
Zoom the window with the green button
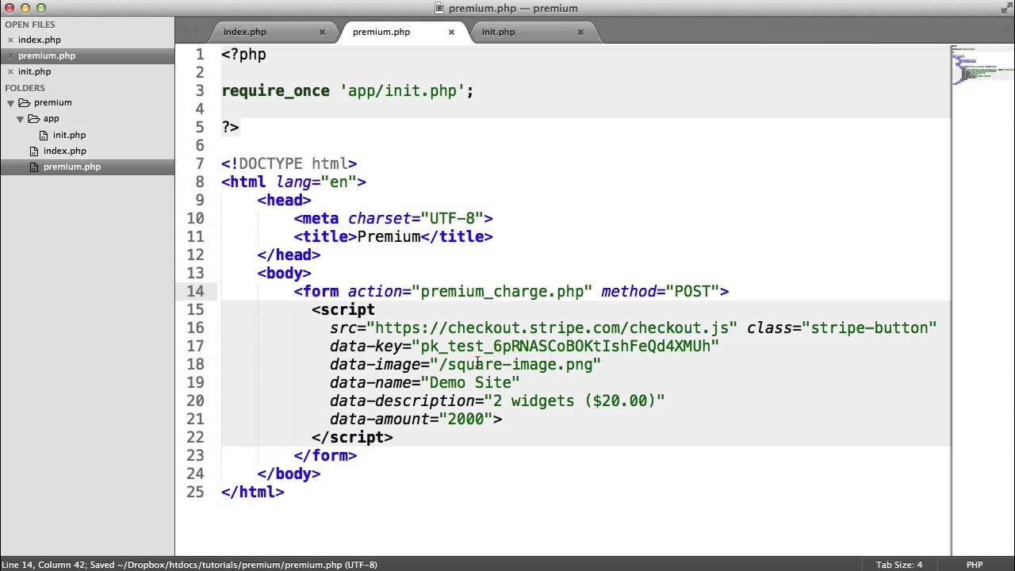pos(41,8)
